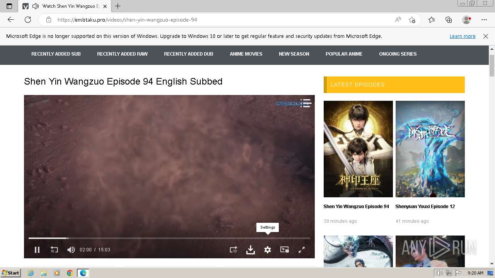Seek on the video progress bar
The image size is (495, 278).
[169, 238]
